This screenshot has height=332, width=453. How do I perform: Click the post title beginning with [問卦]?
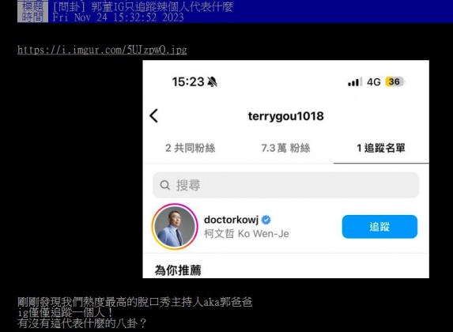click(x=143, y=6)
